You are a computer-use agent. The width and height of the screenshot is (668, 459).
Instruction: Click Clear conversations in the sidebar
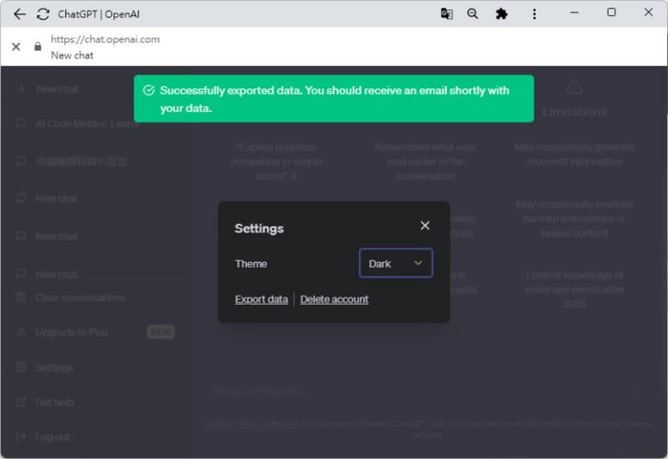pos(80,298)
